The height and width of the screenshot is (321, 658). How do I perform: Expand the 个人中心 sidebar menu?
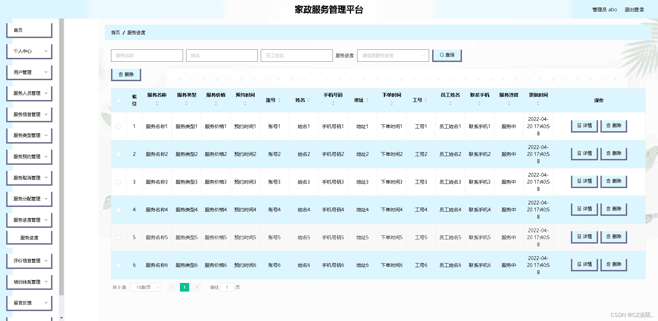29,51
